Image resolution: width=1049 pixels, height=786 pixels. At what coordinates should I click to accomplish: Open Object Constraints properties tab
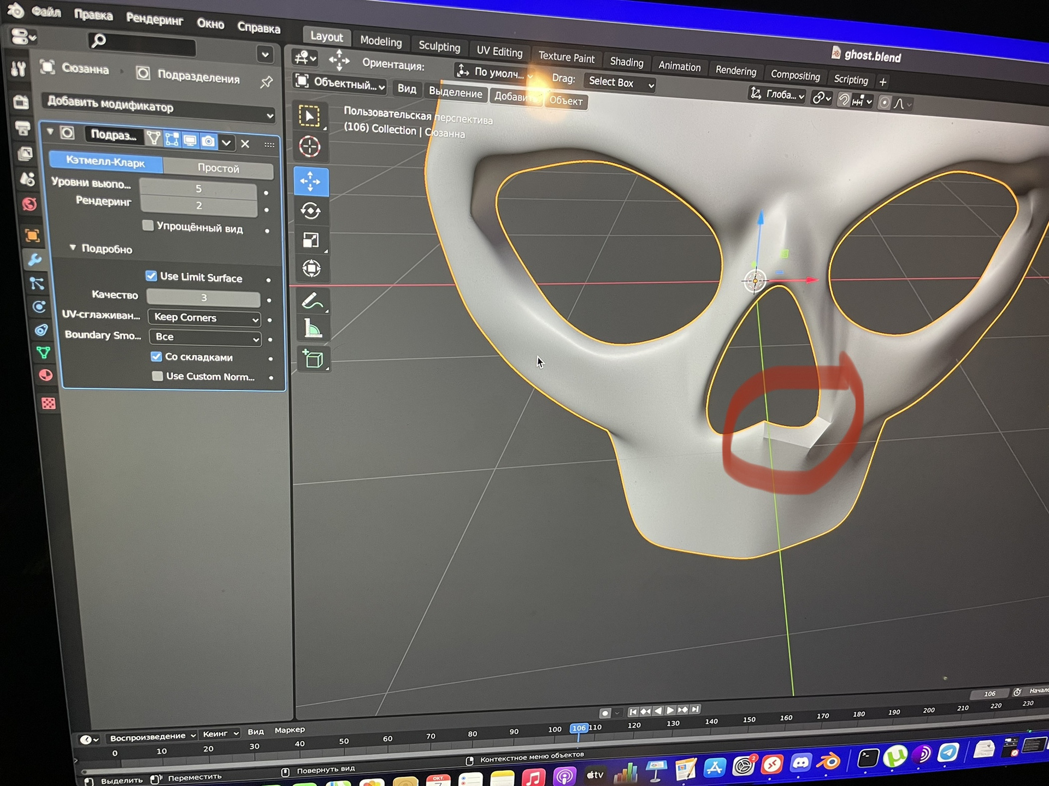pyautogui.click(x=41, y=330)
